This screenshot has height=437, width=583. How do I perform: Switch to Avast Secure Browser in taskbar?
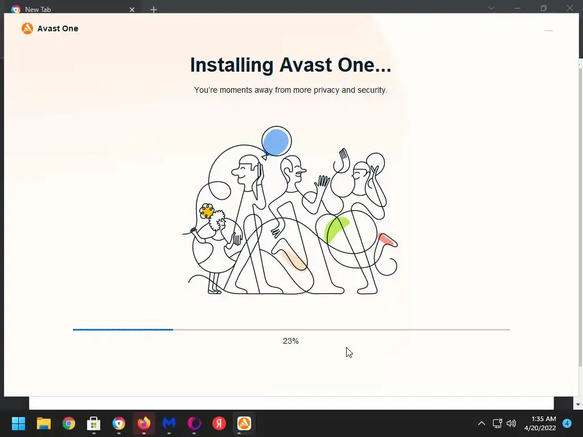coord(119,423)
